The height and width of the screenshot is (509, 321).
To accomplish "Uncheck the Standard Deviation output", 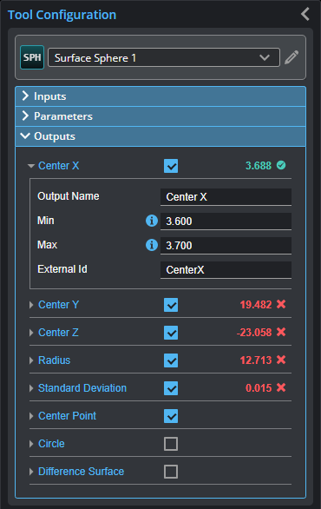I will 171,388.
